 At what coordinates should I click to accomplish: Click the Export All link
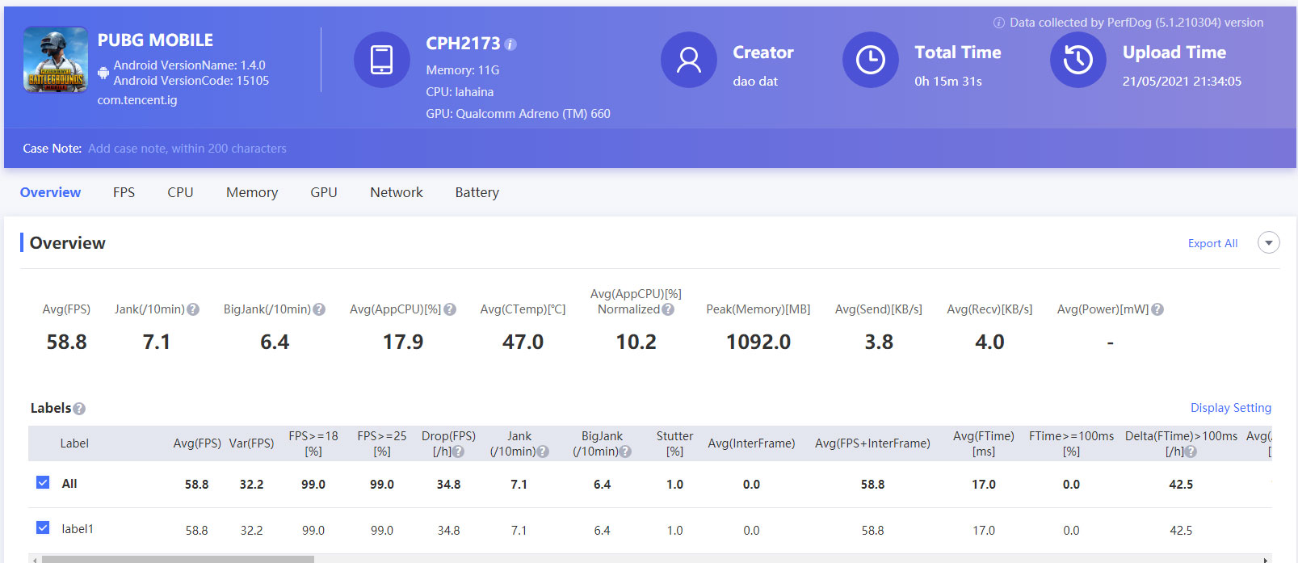coord(1212,243)
